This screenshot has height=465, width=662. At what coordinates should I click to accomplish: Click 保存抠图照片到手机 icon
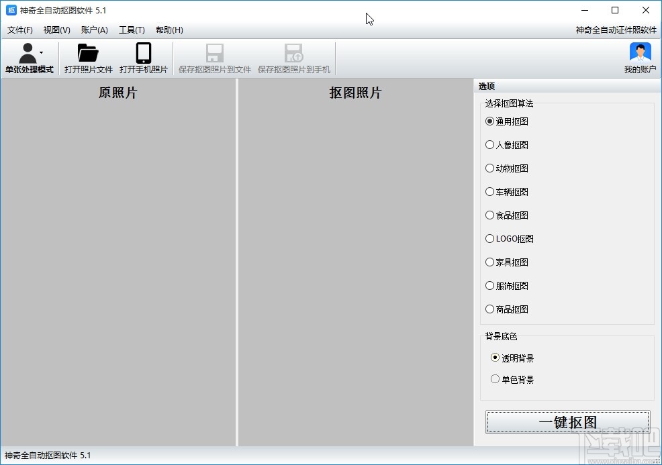(x=294, y=53)
